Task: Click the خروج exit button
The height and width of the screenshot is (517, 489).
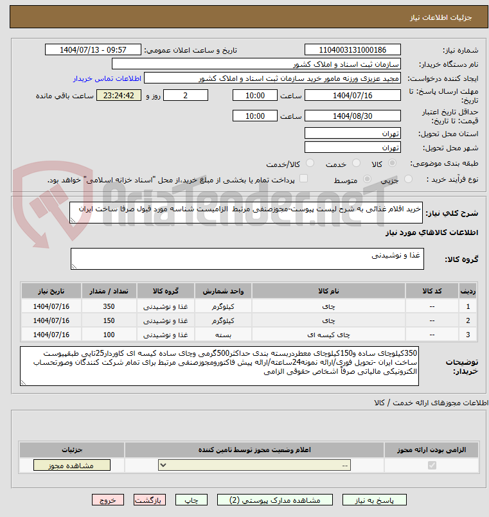Action: 108,500
